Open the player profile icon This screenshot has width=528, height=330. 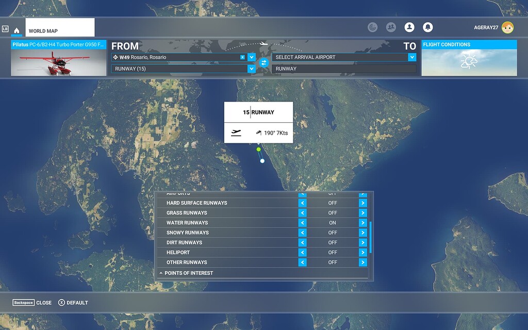pos(409,27)
